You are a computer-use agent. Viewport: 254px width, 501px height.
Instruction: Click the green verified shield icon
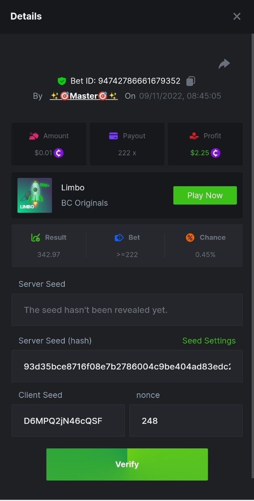[62, 81]
